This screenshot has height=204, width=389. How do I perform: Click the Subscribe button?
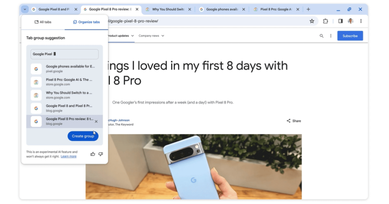(350, 36)
